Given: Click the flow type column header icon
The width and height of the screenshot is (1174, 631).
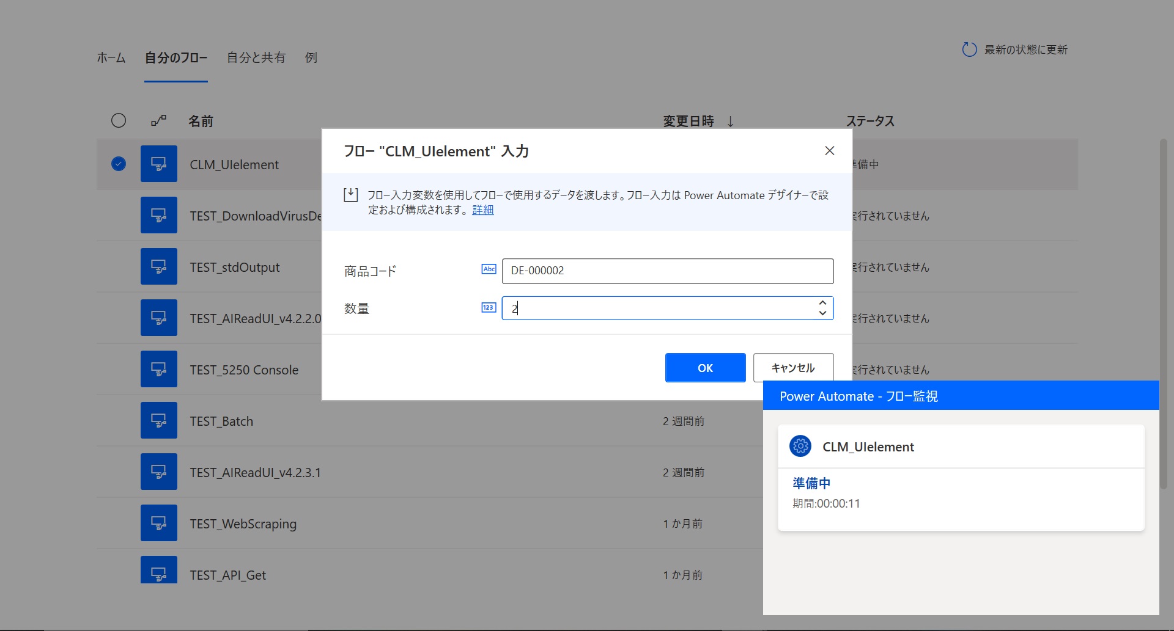Looking at the screenshot, I should [x=158, y=121].
